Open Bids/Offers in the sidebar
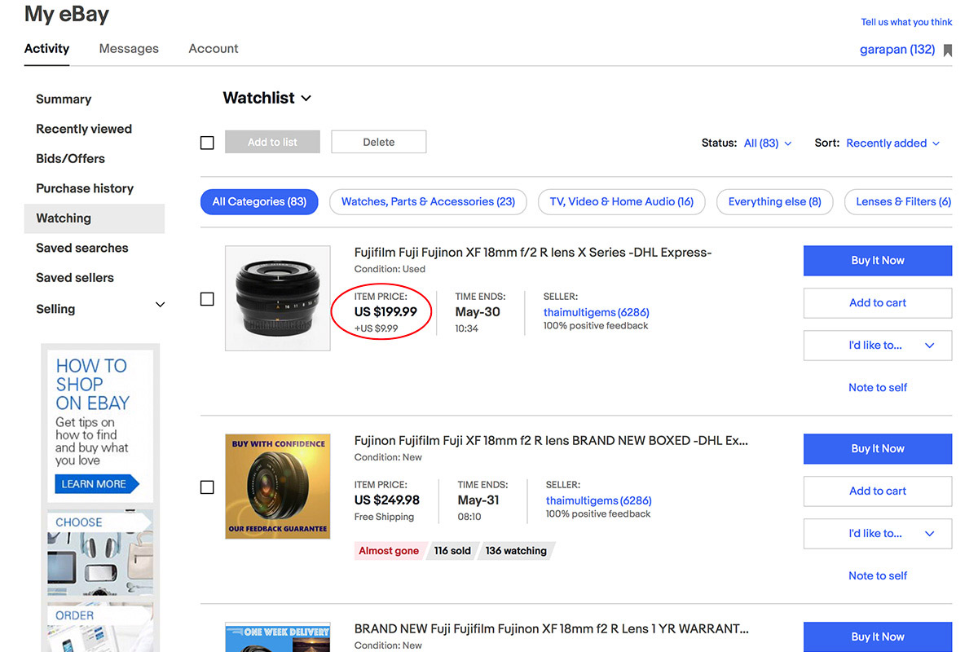 point(70,159)
